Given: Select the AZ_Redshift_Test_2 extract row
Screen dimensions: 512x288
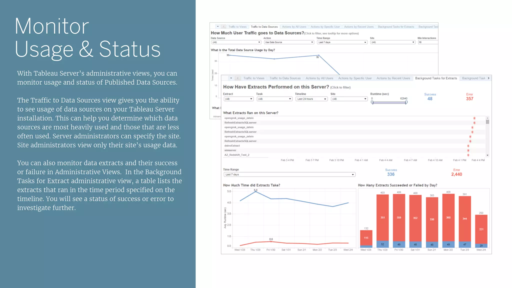Looking at the screenshot, I should coord(237,155).
